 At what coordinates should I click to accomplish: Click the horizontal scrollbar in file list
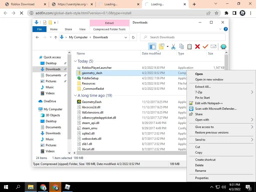click(x=131, y=153)
